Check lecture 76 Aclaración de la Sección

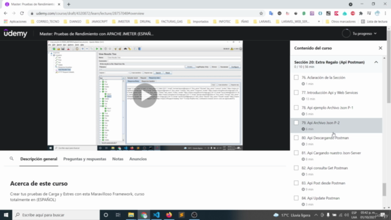pos(296,78)
